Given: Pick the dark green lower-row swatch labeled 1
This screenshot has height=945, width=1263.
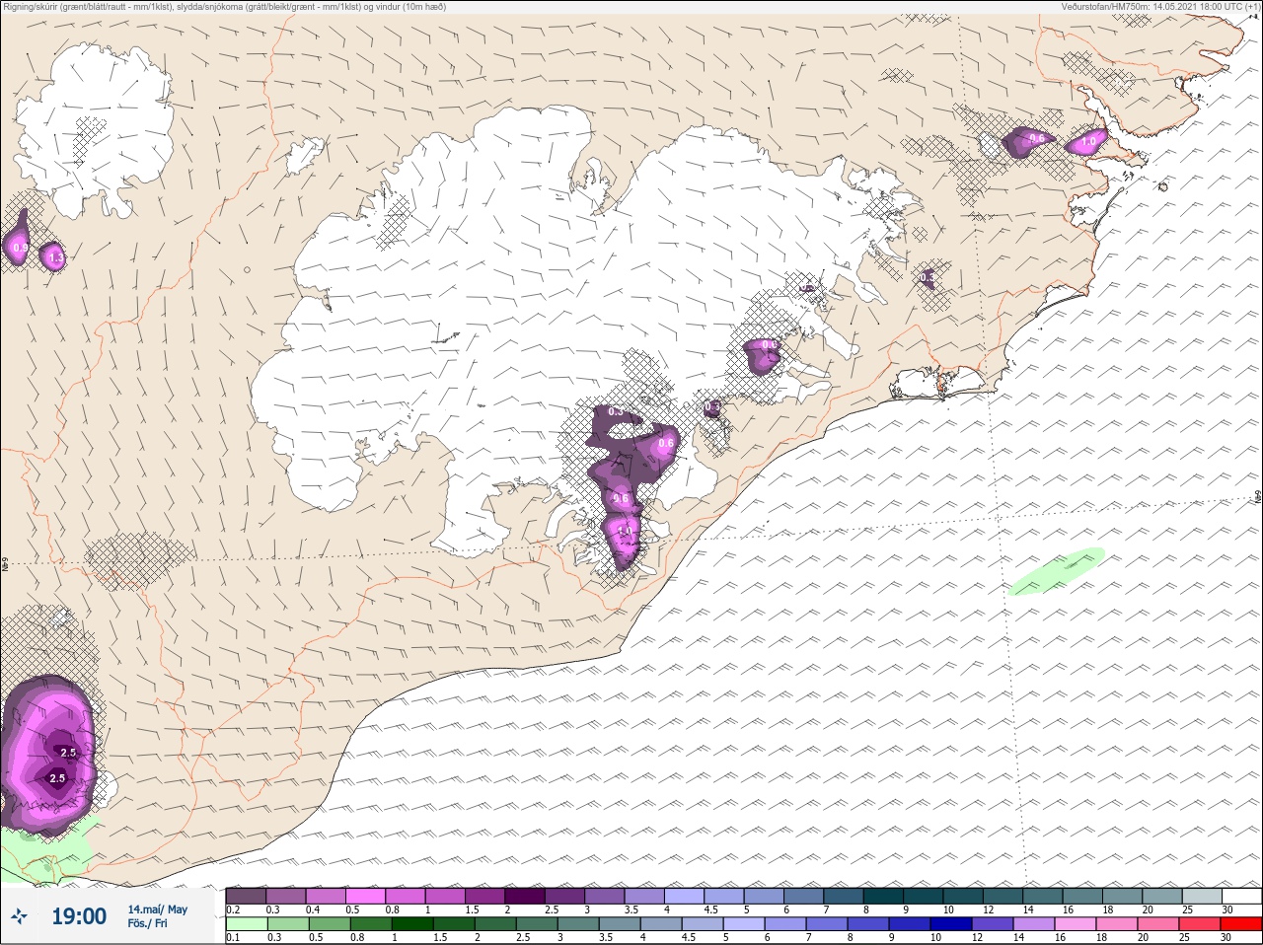Looking at the screenshot, I should (x=410, y=924).
